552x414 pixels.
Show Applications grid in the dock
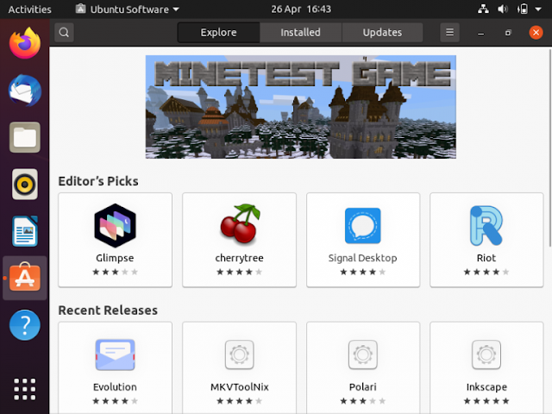[x=25, y=389]
